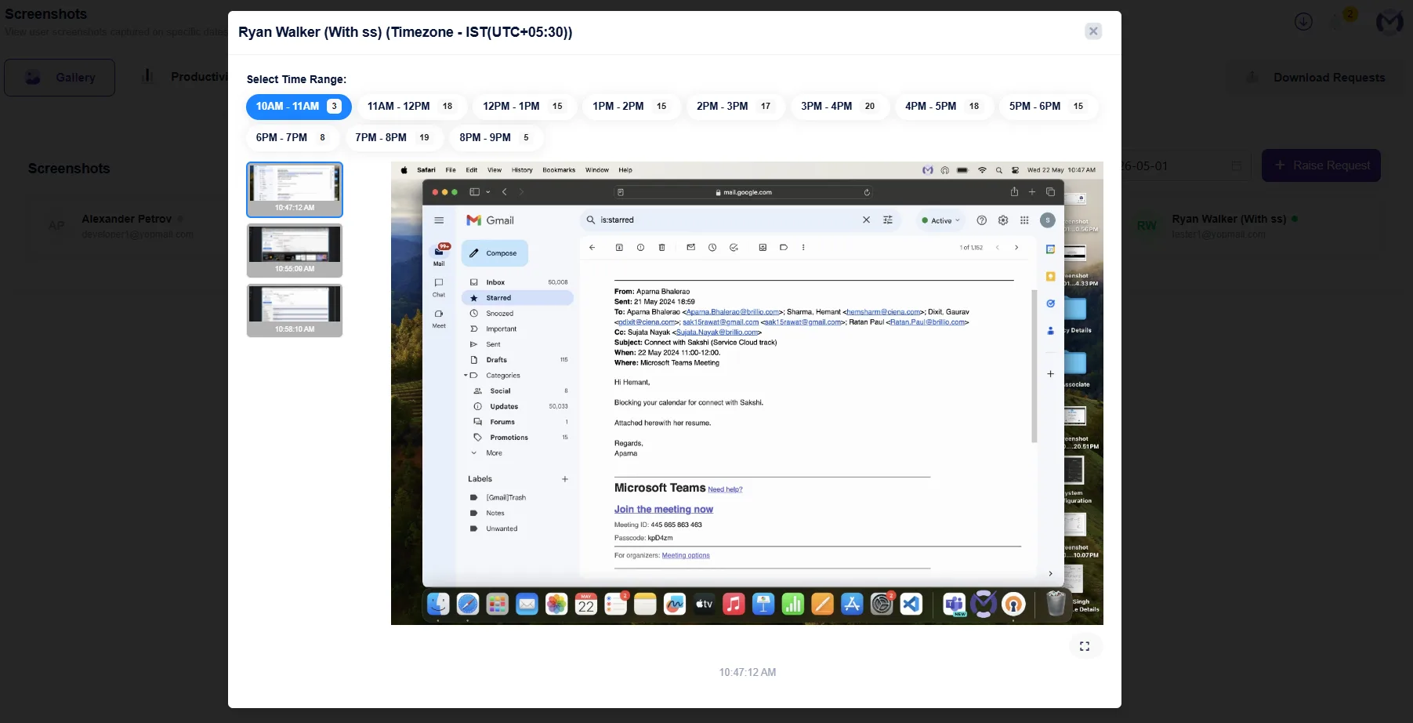Screen dimensions: 1413x723
Task: Select the 11AM - 12PM time range
Action: pos(411,107)
